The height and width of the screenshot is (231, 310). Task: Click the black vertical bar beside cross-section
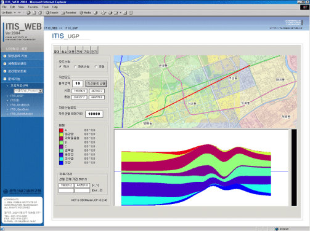click(x=294, y=168)
